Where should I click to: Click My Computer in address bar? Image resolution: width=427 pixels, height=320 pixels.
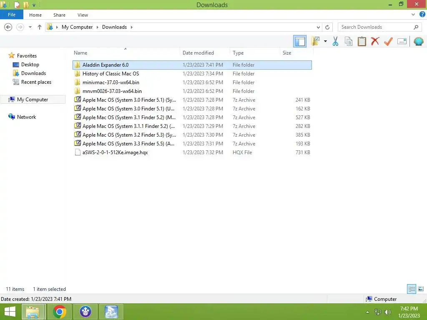[x=77, y=27]
